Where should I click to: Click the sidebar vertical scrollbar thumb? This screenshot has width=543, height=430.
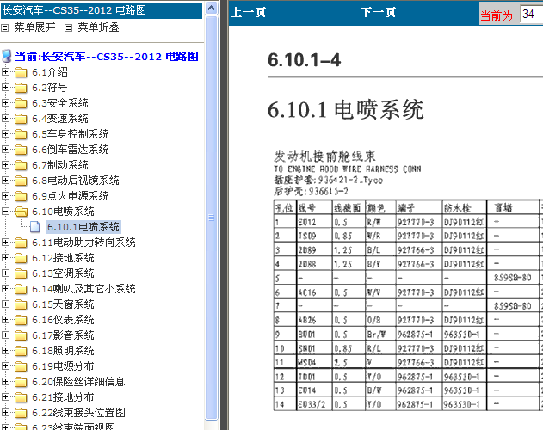[211, 218]
